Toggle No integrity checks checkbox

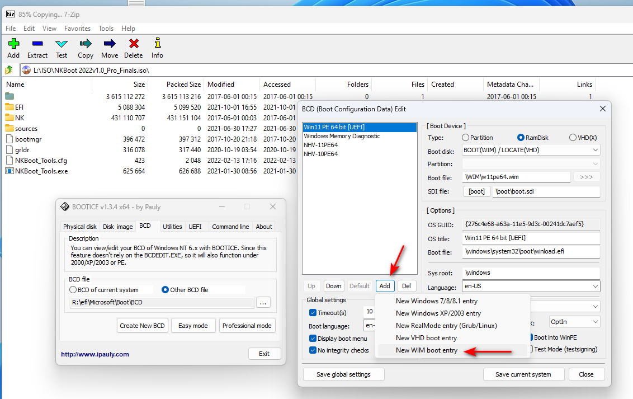313,350
